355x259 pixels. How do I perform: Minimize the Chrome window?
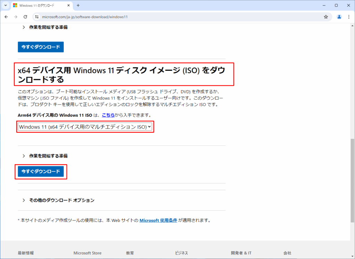point(324,6)
